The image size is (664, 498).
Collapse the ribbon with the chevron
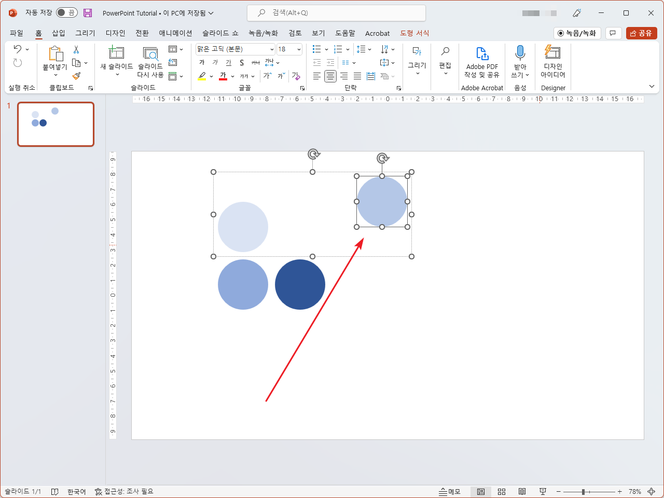point(652,87)
